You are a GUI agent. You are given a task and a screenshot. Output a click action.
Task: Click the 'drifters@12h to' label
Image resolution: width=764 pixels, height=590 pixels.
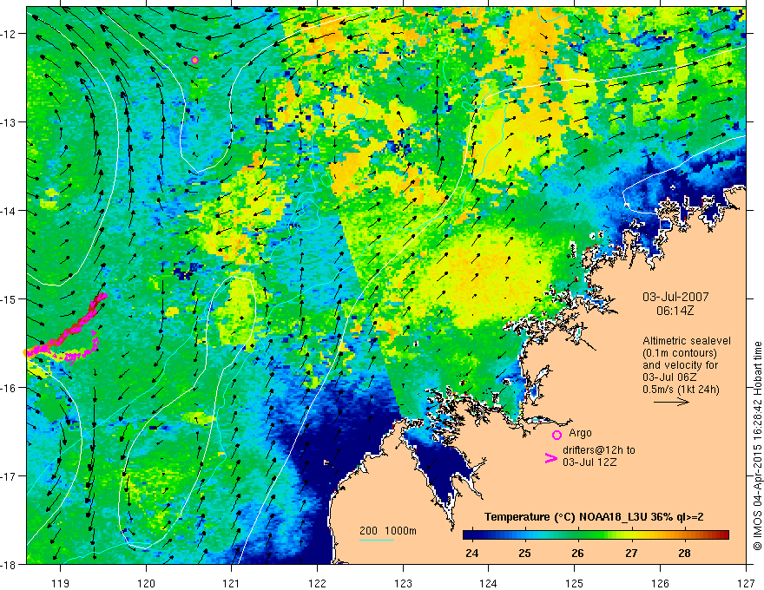click(x=599, y=450)
